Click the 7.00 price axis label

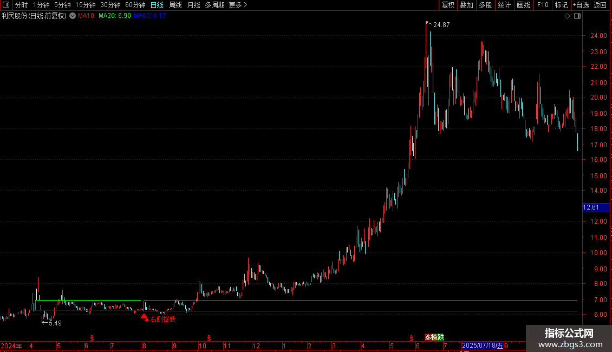600,300
